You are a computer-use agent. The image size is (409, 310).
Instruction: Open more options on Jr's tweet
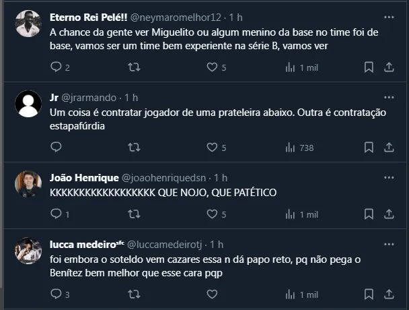[389, 96]
